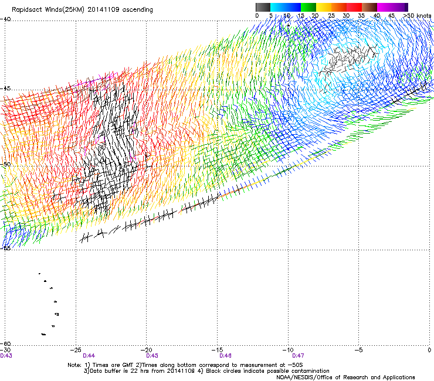Click the '45' legend scale label
434x381 pixels.
coord(391,16)
